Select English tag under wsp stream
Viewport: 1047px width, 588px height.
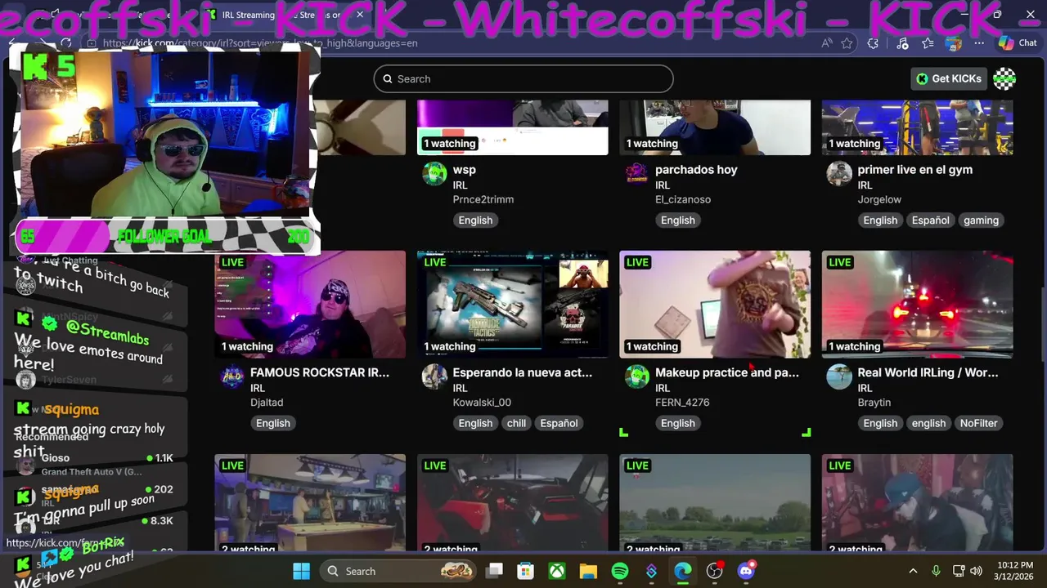click(475, 220)
